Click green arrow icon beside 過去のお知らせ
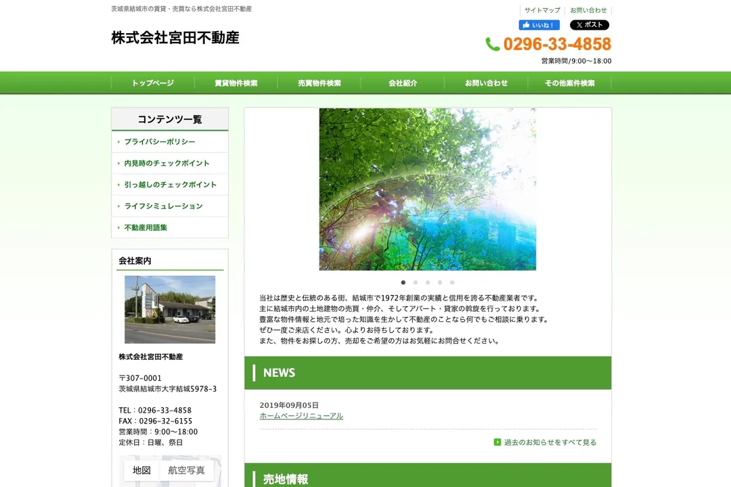The height and width of the screenshot is (487, 731). coord(497,442)
